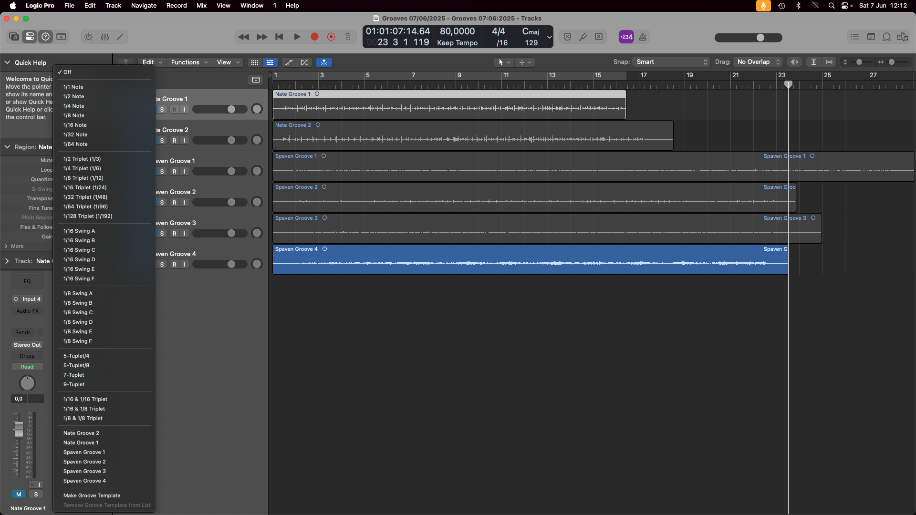Click the Read automation button
916x515 pixels.
(27, 367)
